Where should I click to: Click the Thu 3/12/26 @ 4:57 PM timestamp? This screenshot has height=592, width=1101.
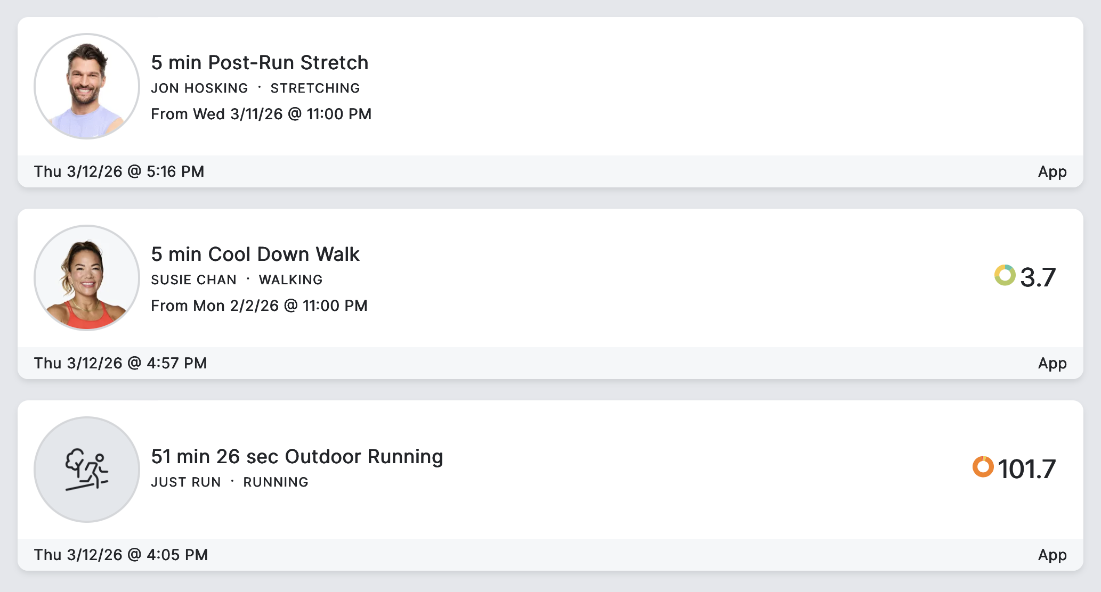point(120,363)
